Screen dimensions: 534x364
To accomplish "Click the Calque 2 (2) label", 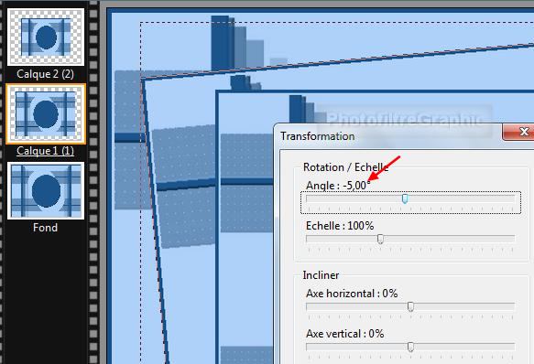I will pos(45,74).
